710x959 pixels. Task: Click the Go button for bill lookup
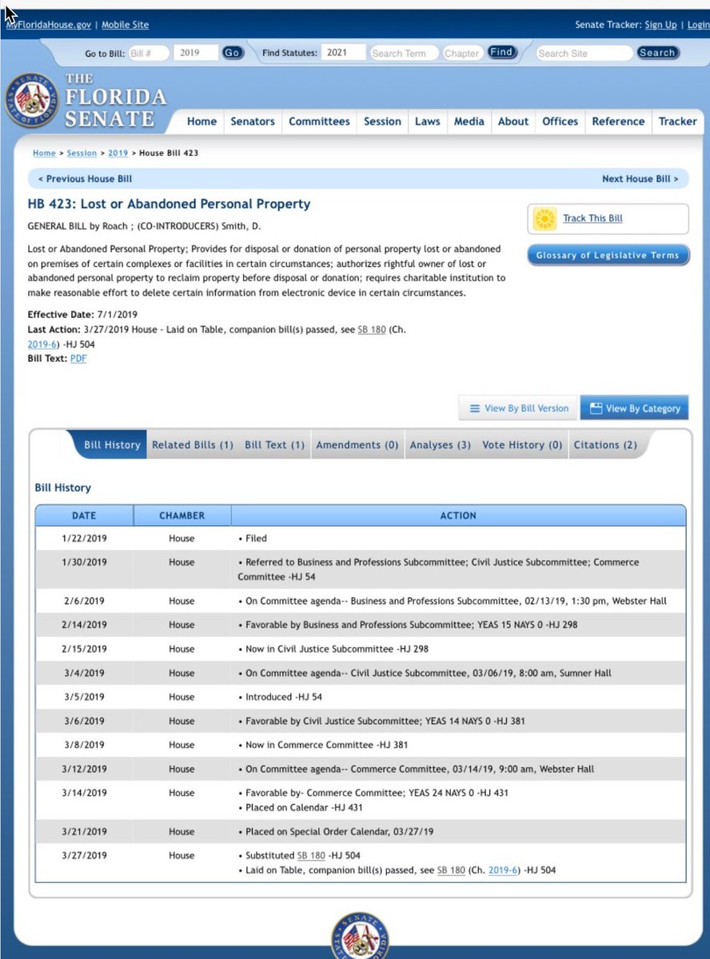coord(233,53)
